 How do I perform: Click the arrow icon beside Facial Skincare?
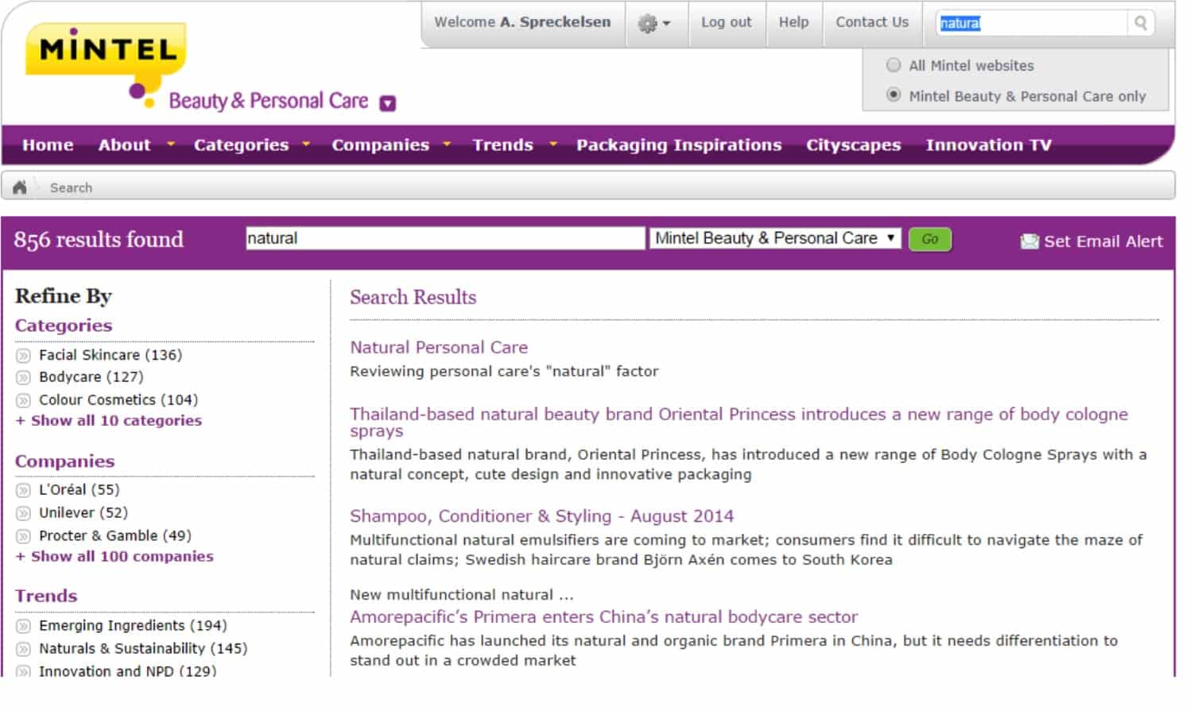24,356
